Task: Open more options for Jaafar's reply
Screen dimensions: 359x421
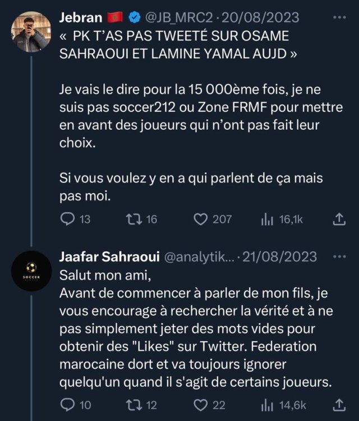Action: pos(339,257)
